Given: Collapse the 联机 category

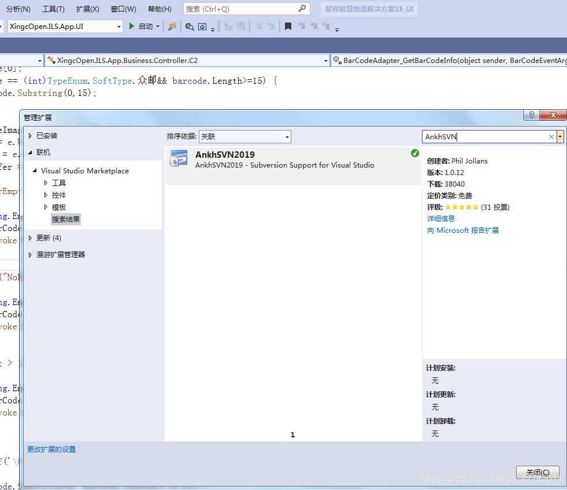Looking at the screenshot, I should (x=31, y=152).
